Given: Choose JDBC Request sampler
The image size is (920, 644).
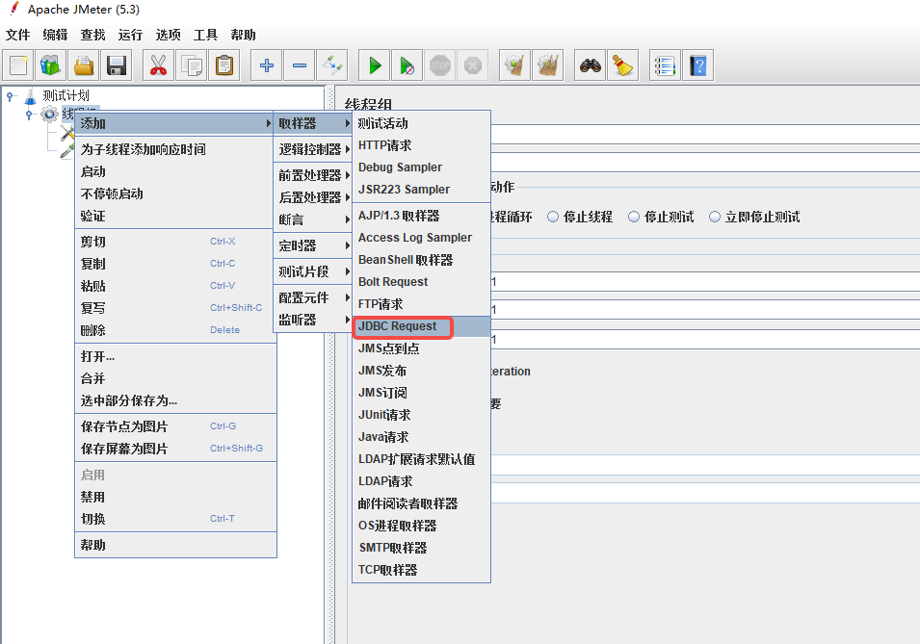Looking at the screenshot, I should (421, 326).
